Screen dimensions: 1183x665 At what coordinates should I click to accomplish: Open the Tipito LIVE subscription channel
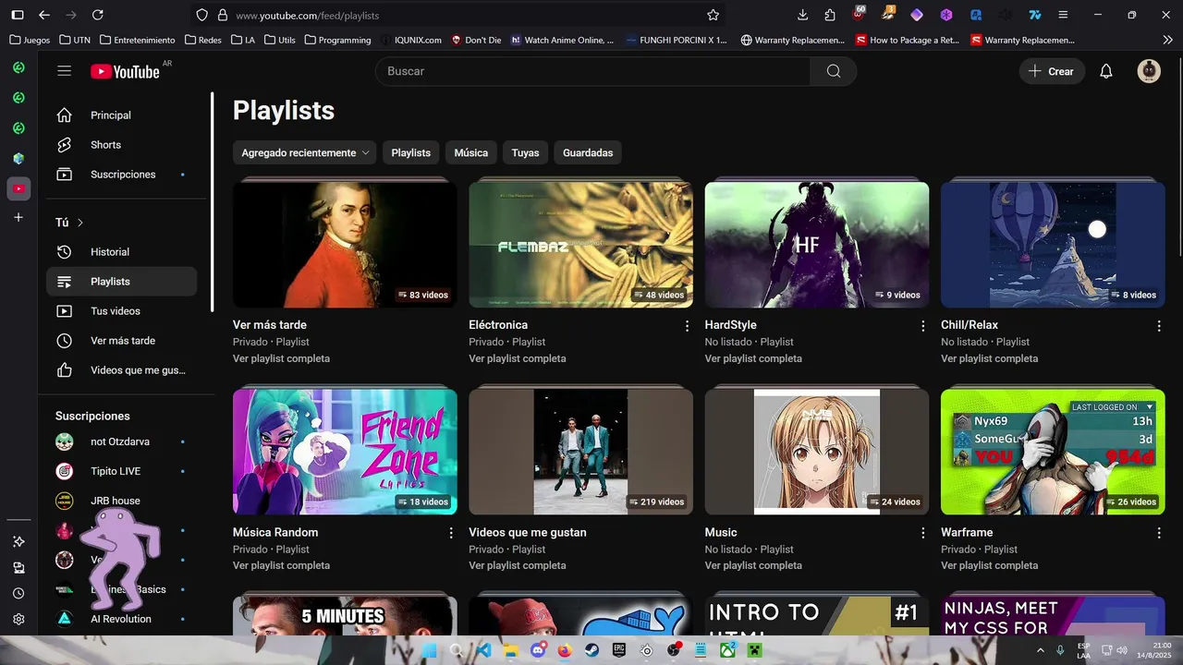(x=121, y=471)
